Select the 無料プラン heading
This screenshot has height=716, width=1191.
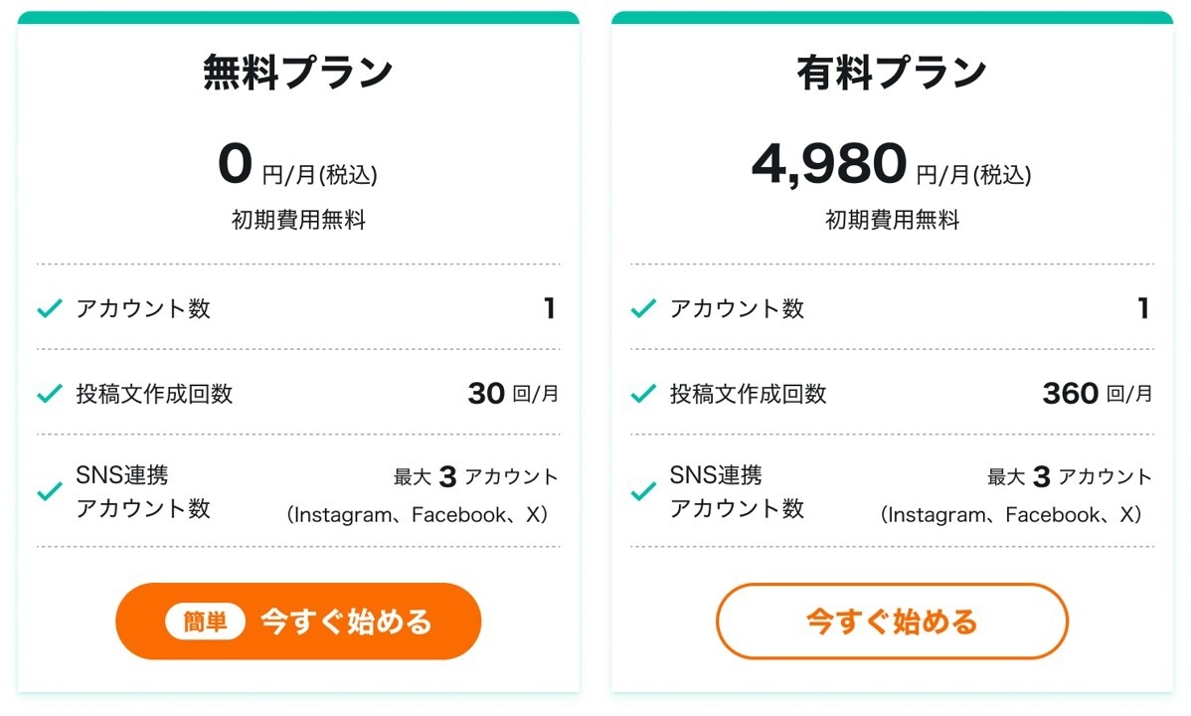298,73
